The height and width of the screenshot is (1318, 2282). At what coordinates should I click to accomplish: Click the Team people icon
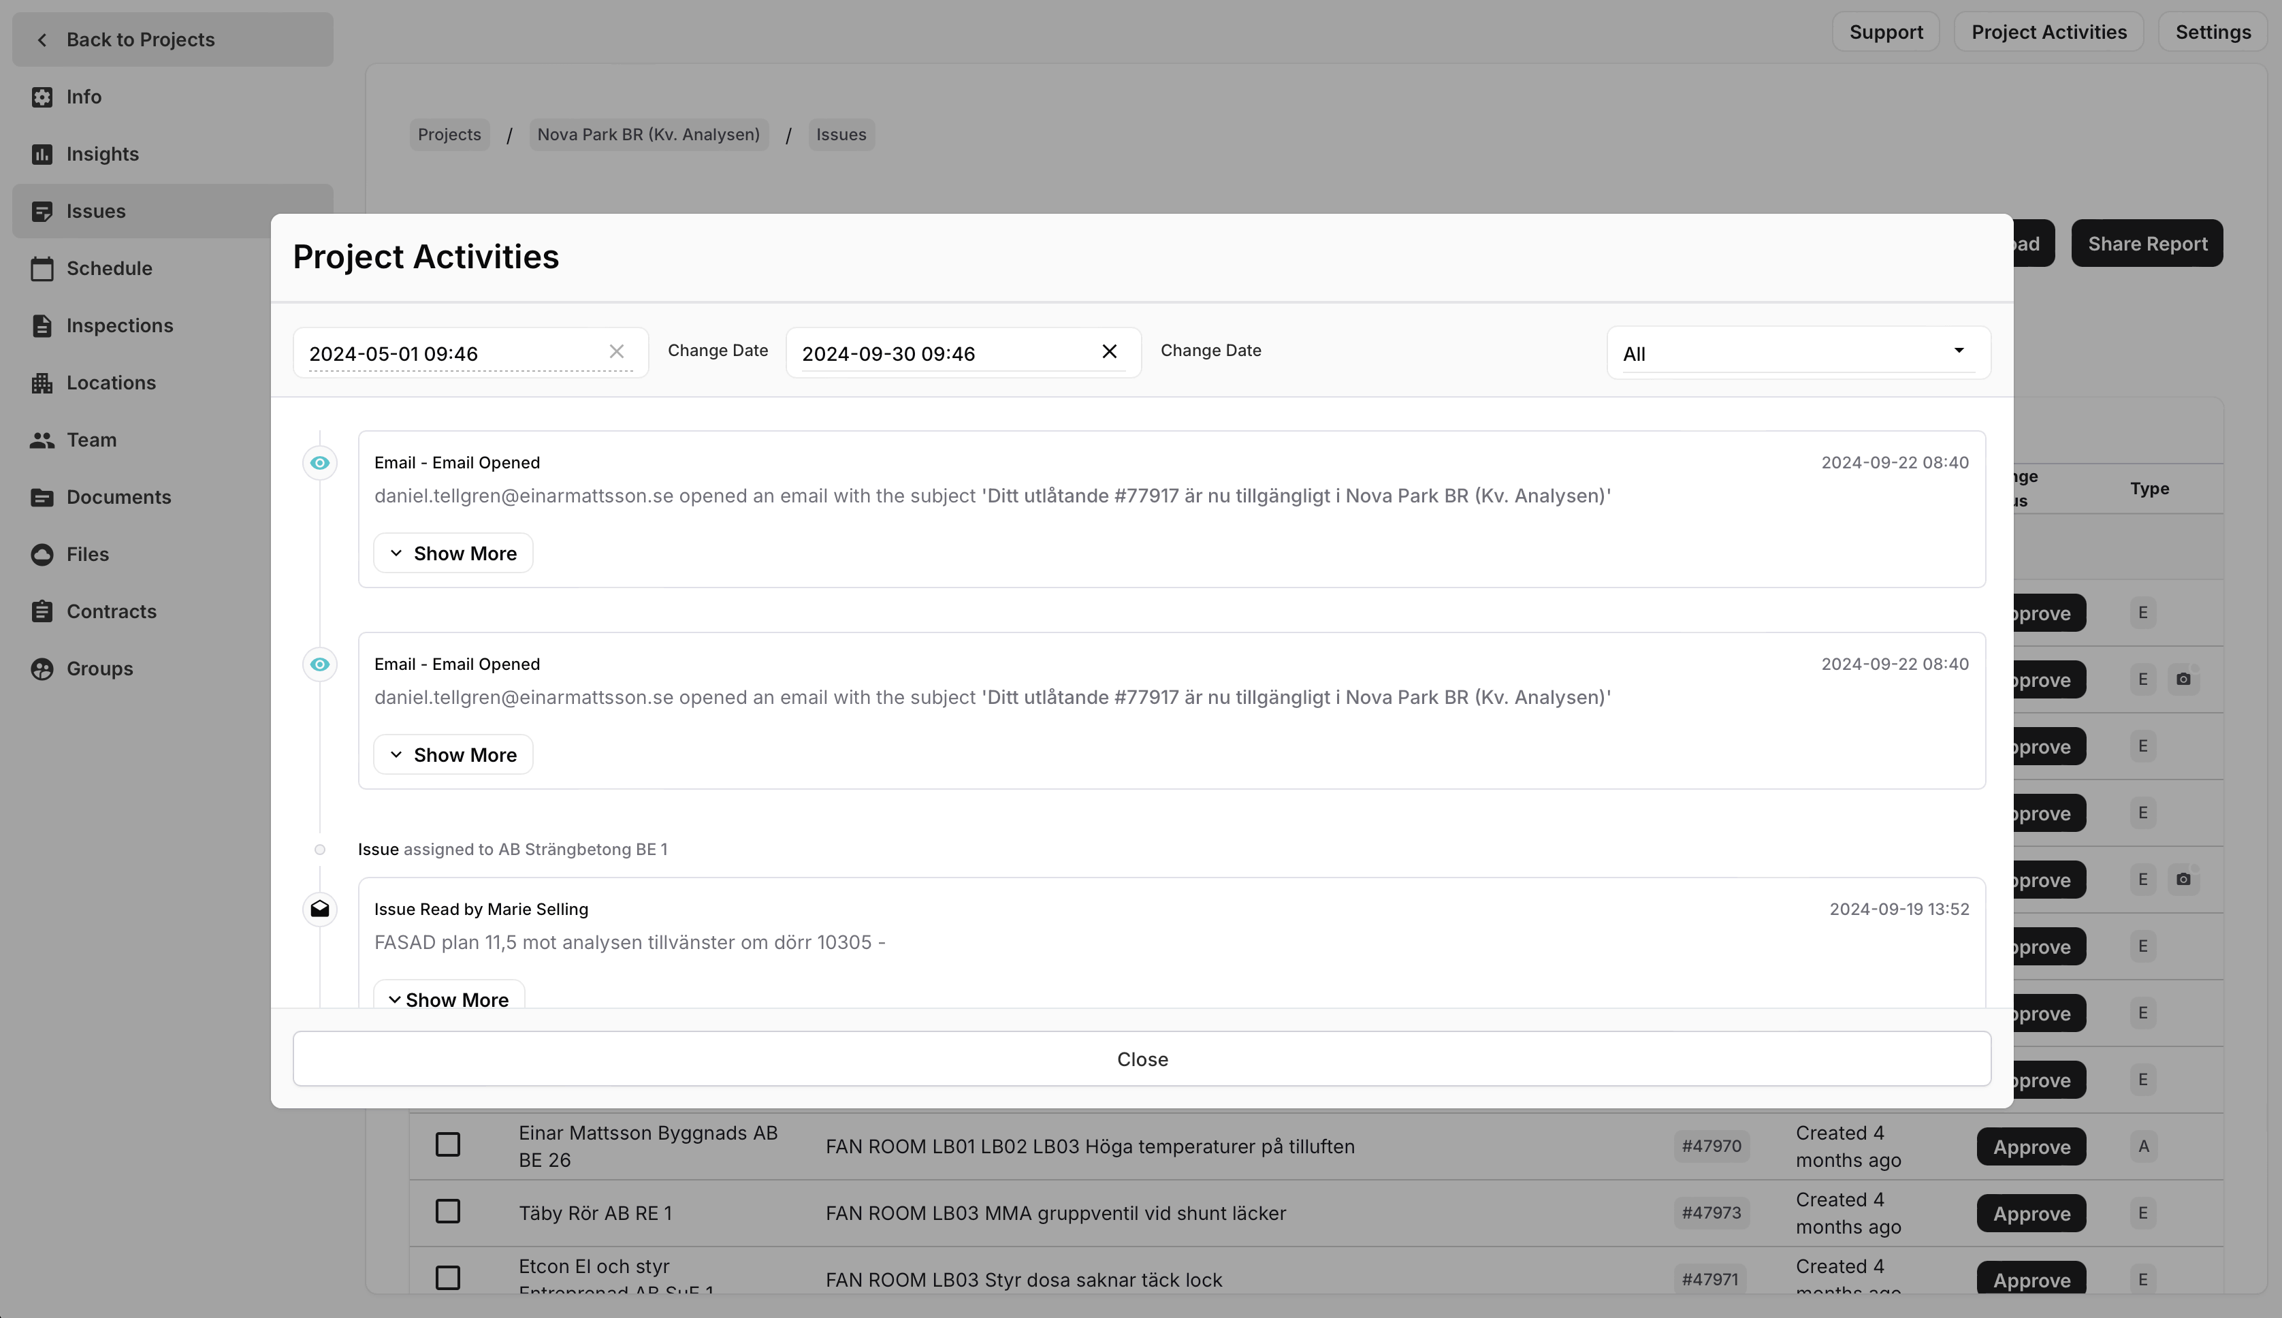click(42, 440)
